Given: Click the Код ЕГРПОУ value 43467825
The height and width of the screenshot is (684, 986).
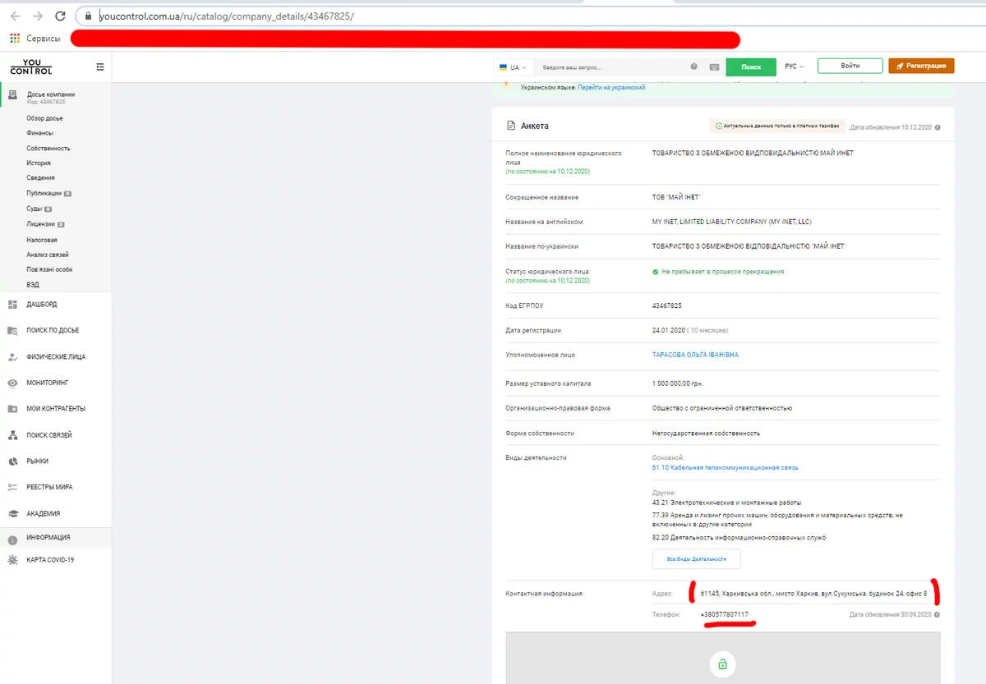Looking at the screenshot, I should 666,305.
